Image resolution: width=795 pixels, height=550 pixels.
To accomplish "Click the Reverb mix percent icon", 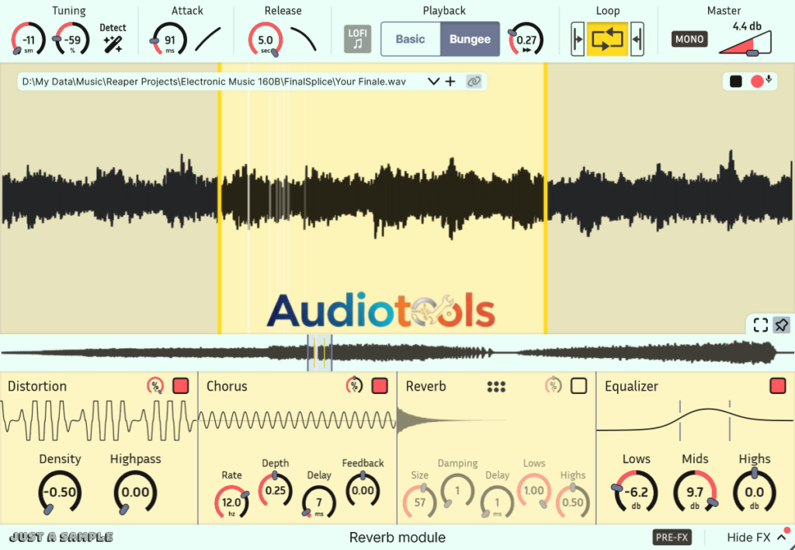I will 553,386.
